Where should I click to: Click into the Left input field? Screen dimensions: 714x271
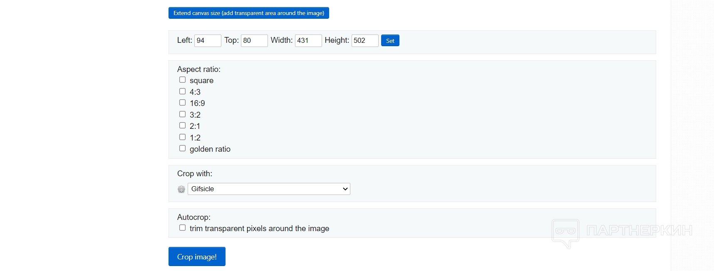[x=207, y=41]
